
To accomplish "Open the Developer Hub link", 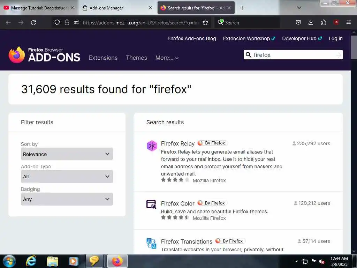I will click(302, 38).
